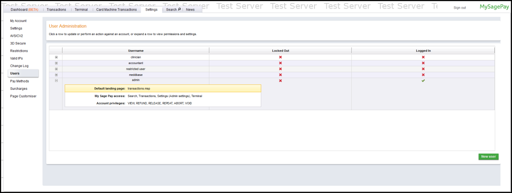Image resolution: width=512 pixels, height=193 pixels.
Task: Click the locked out red X for clinician
Action: [x=280, y=57]
